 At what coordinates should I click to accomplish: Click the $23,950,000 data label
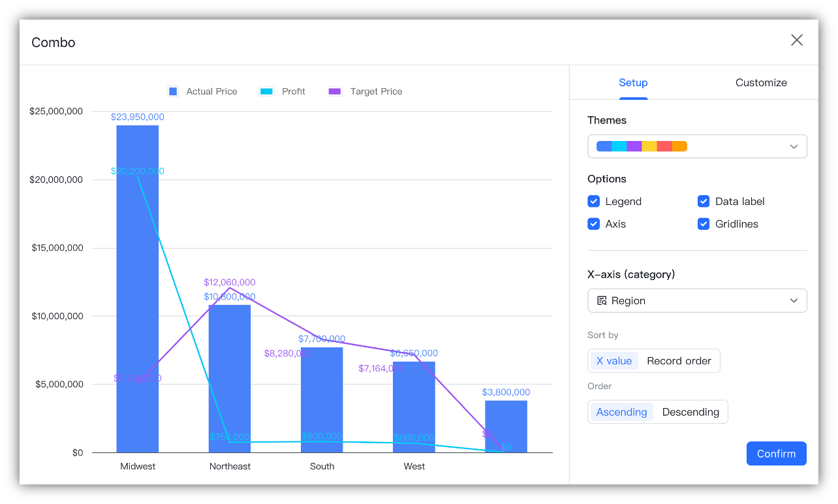click(137, 117)
